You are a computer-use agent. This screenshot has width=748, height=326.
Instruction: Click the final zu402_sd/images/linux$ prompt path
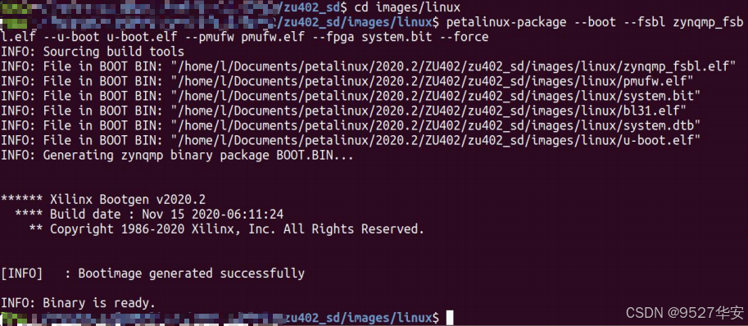(361, 318)
